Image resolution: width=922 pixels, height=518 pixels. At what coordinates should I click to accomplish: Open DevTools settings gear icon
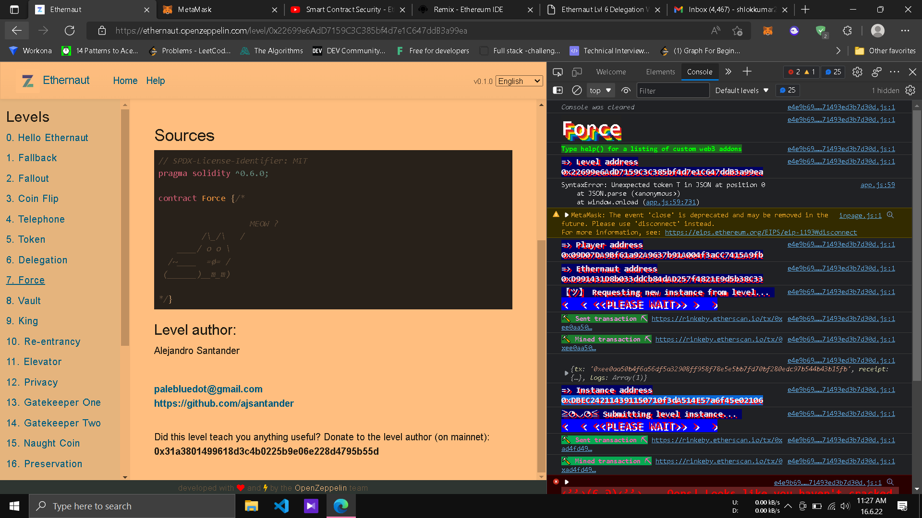point(857,72)
